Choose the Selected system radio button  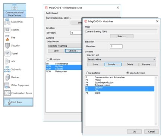click(x=128, y=73)
